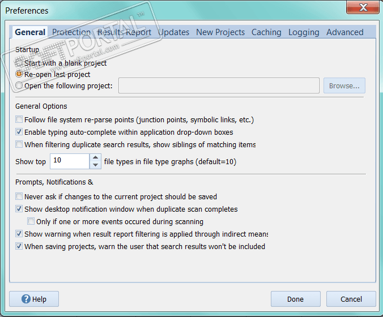The image size is (383, 317).
Task: Click the Browse... button
Action: click(344, 86)
